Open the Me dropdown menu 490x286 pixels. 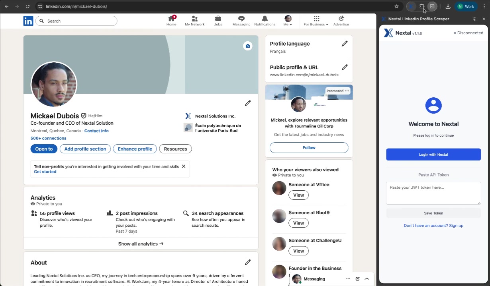coord(288,21)
